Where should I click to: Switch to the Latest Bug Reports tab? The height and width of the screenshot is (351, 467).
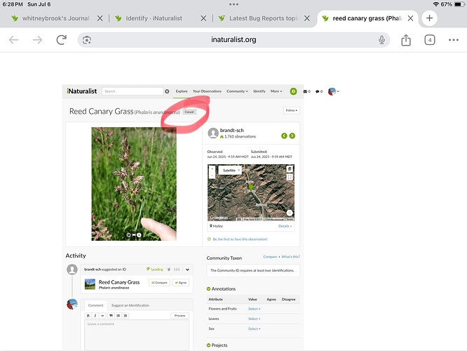[259, 18]
